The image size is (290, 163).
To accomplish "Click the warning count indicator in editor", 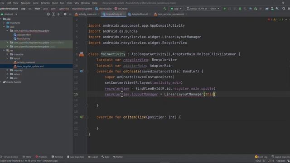I will 275,19.
